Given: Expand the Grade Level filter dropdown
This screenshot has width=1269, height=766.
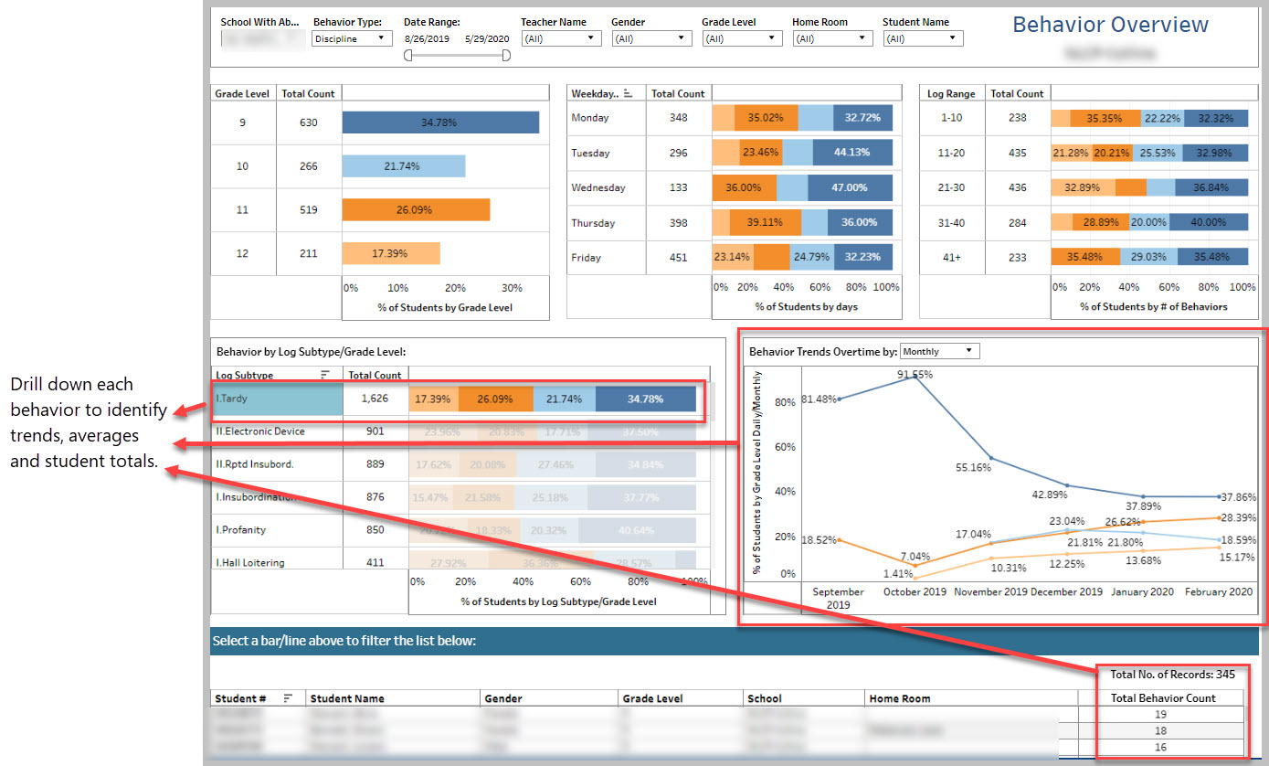Looking at the screenshot, I should click(742, 38).
